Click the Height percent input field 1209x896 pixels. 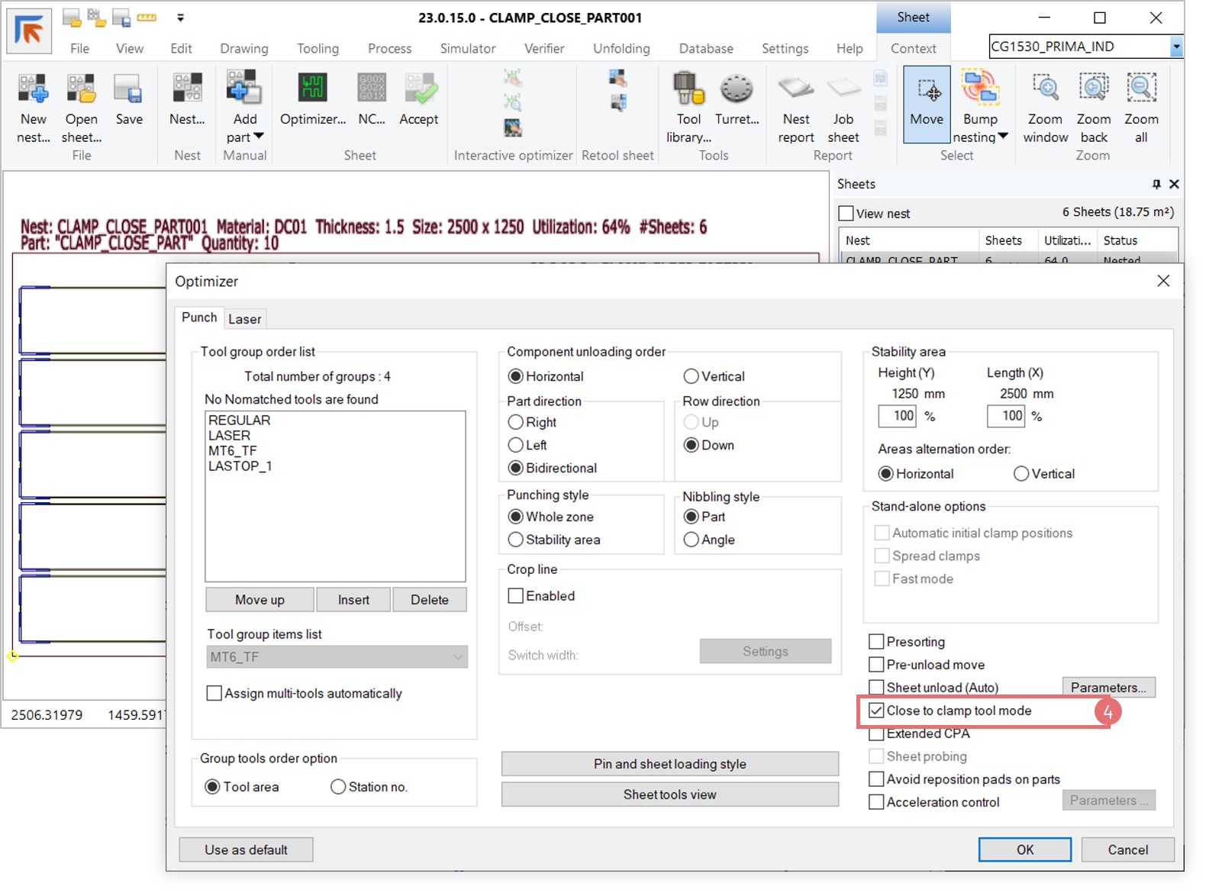[x=898, y=416]
